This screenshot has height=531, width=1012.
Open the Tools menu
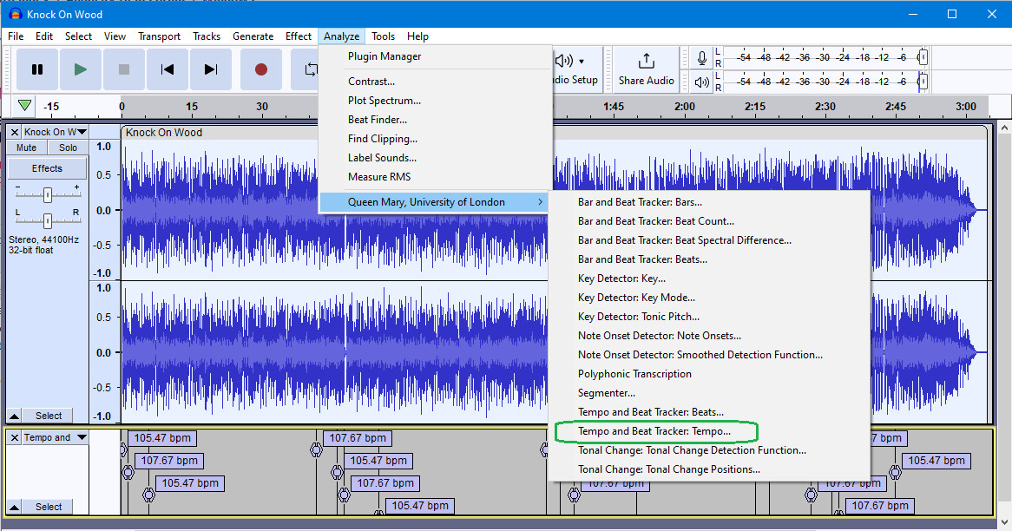click(x=383, y=36)
